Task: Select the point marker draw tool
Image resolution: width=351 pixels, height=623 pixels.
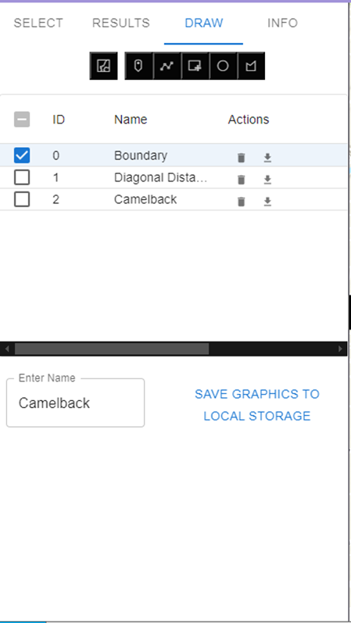Action: [138, 66]
